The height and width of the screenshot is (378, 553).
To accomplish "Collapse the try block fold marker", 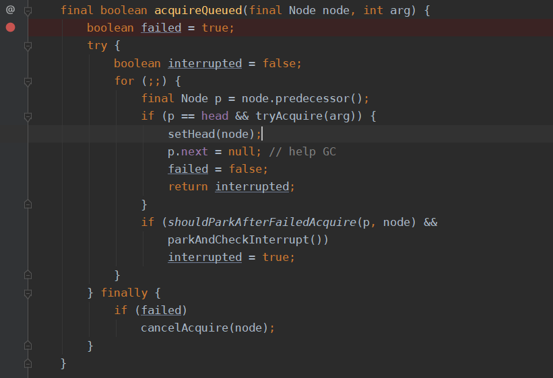I will coord(28,46).
